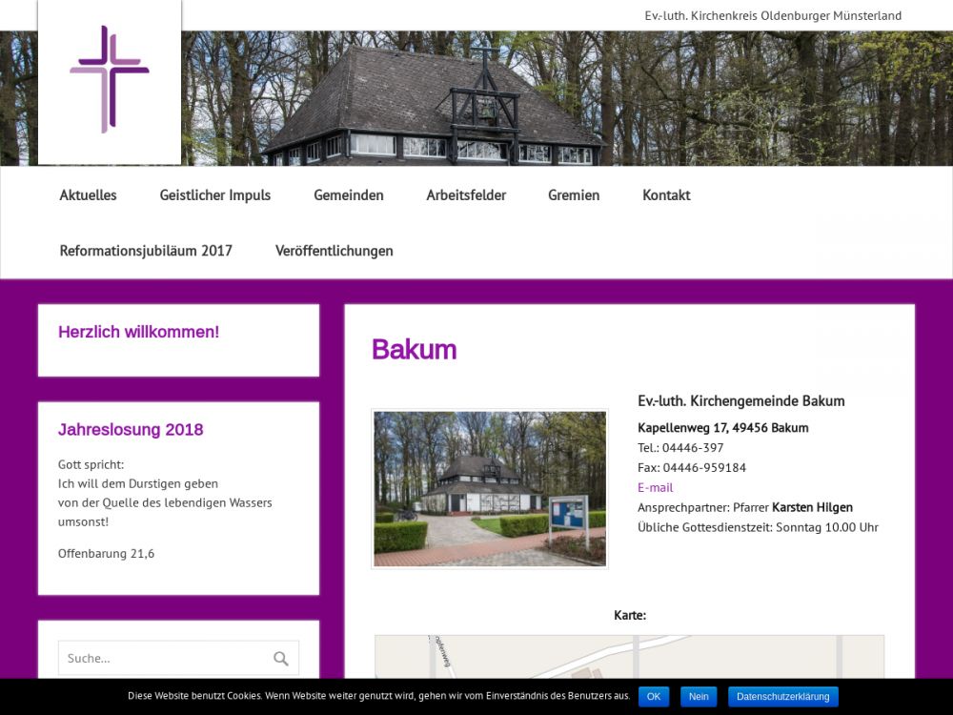Screen dimensions: 953x715
Task: Click the Bakum page heading
Action: pyautogui.click(x=414, y=350)
